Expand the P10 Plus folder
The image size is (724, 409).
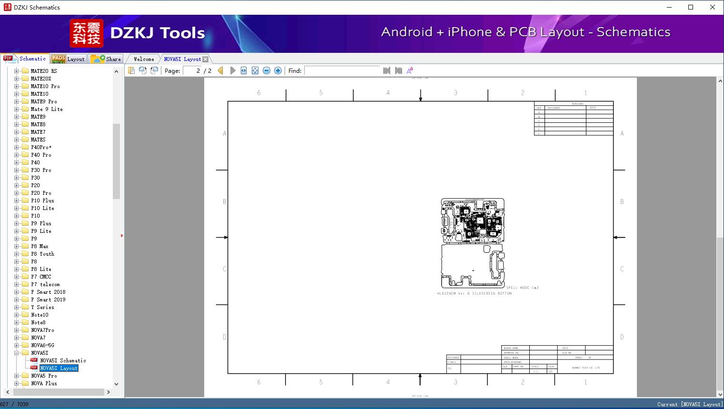click(x=16, y=200)
